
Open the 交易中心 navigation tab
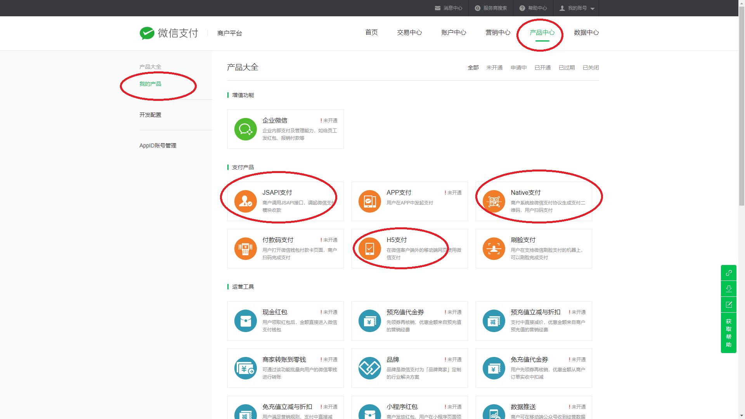[x=409, y=33]
